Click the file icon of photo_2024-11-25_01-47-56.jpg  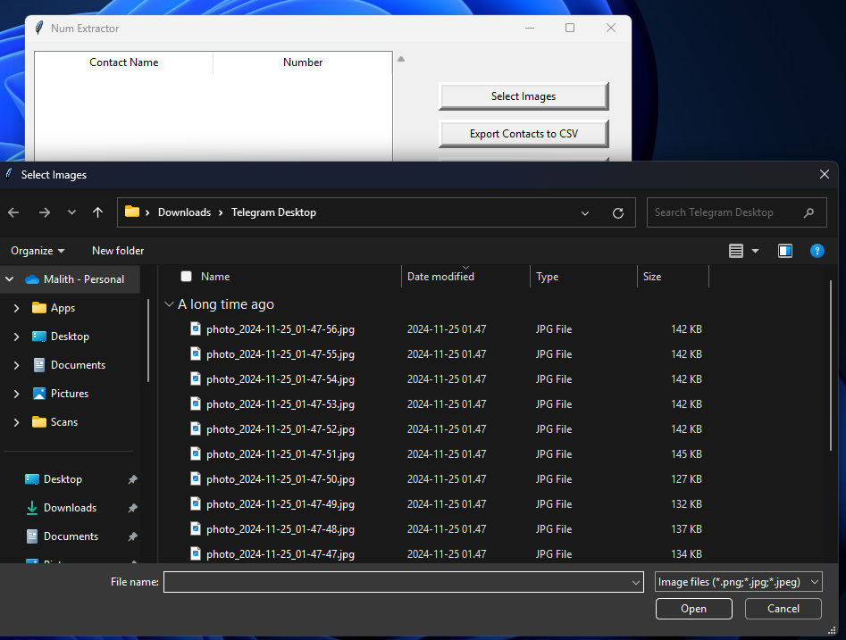196,329
